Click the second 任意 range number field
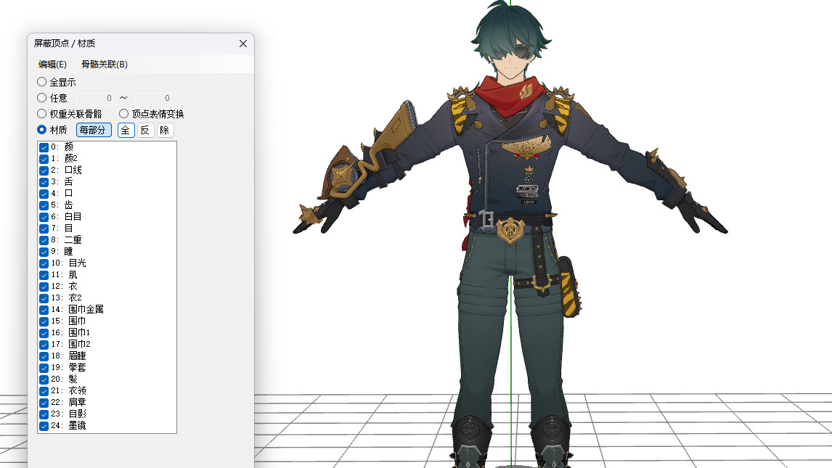This screenshot has width=832, height=468. coord(153,98)
